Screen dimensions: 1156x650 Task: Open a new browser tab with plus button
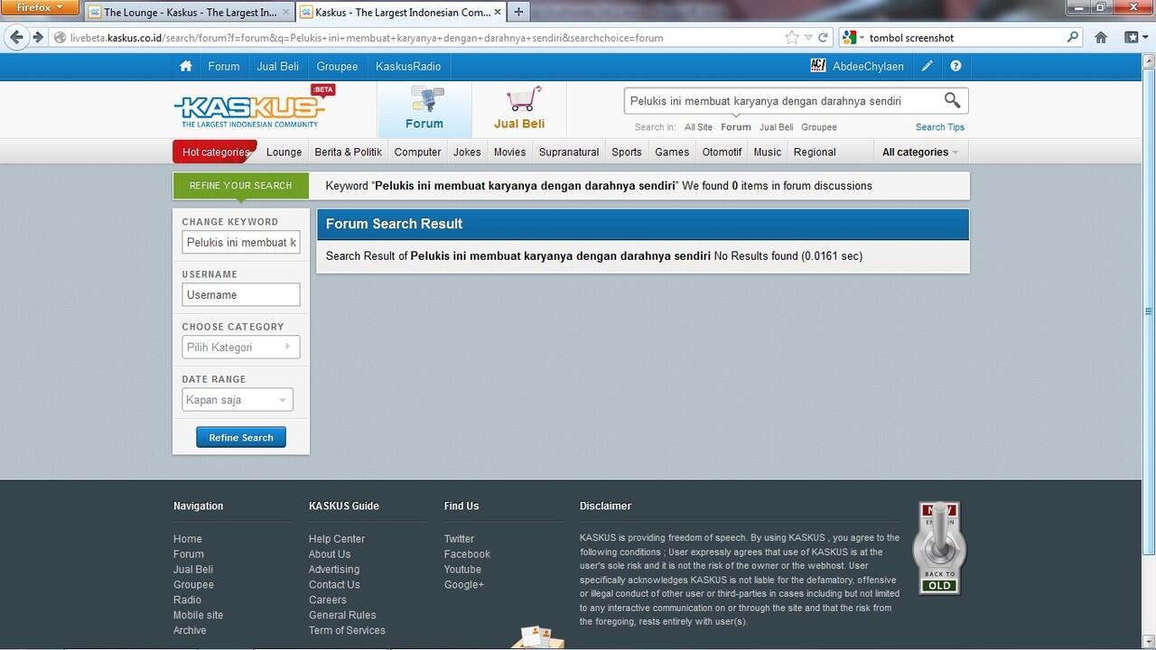pos(518,13)
